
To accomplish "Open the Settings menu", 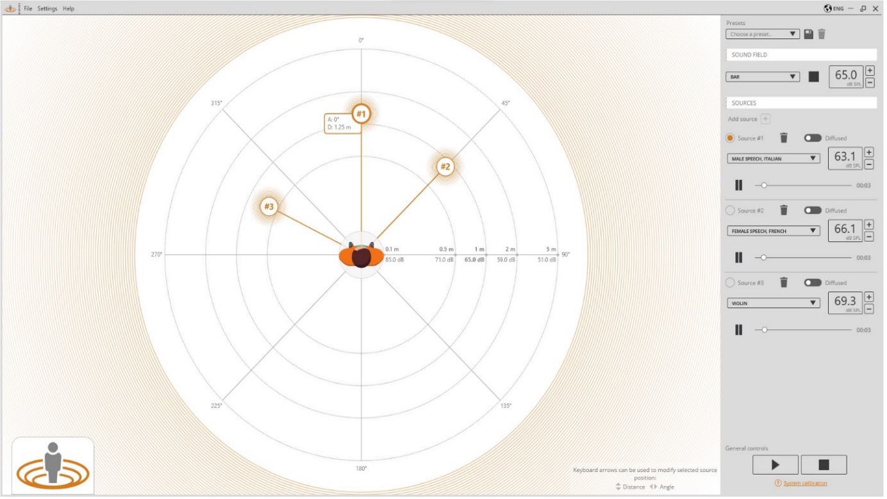I will (x=47, y=9).
